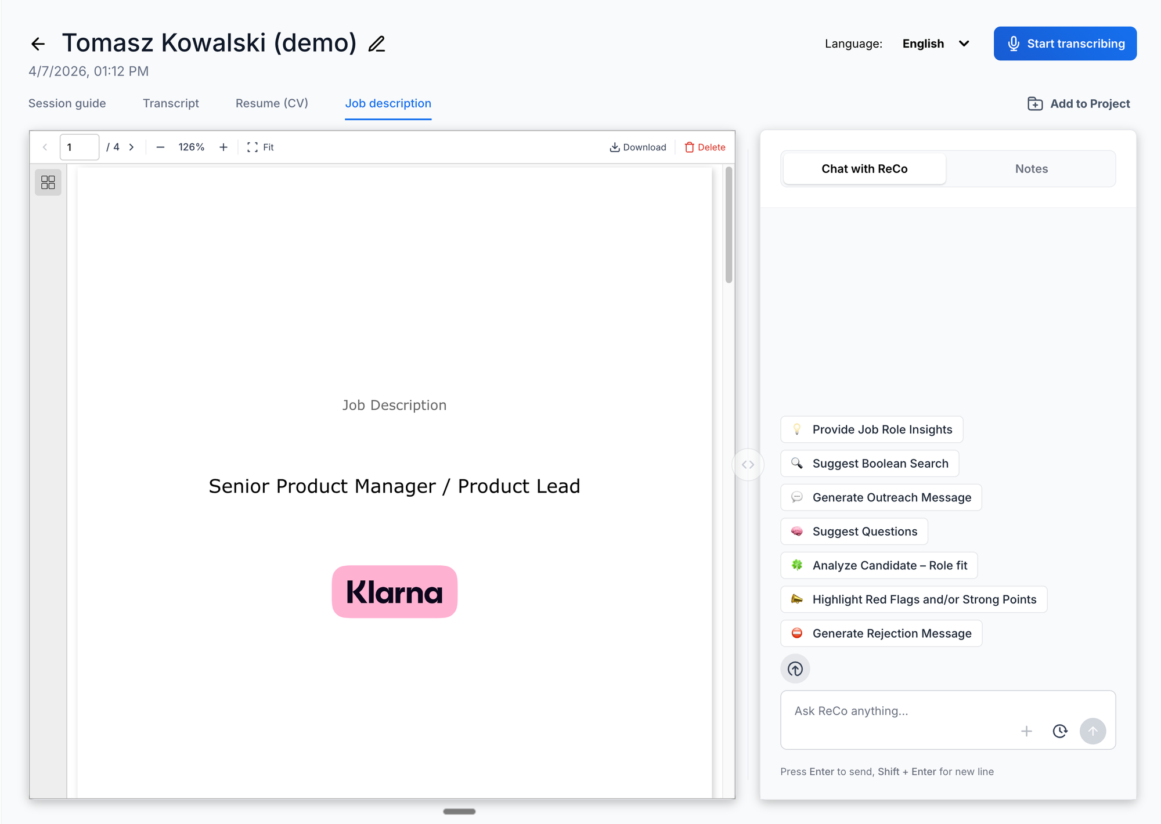The image size is (1161, 824).
Task: Click Add to Project
Action: 1079,104
